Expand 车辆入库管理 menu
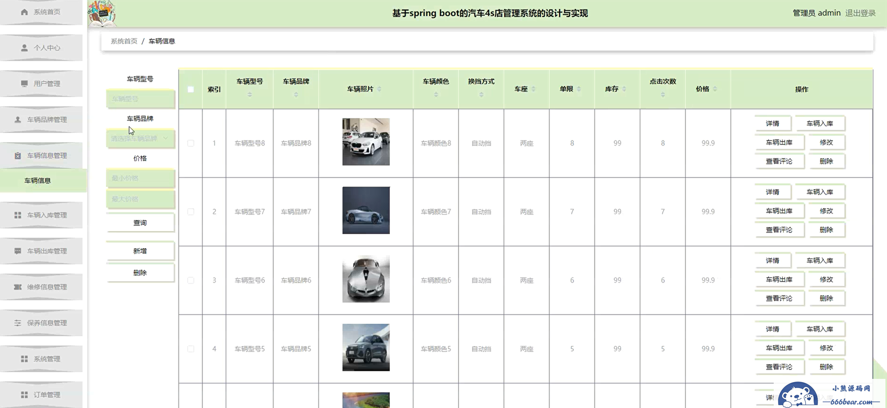The height and width of the screenshot is (408, 887). (x=41, y=215)
